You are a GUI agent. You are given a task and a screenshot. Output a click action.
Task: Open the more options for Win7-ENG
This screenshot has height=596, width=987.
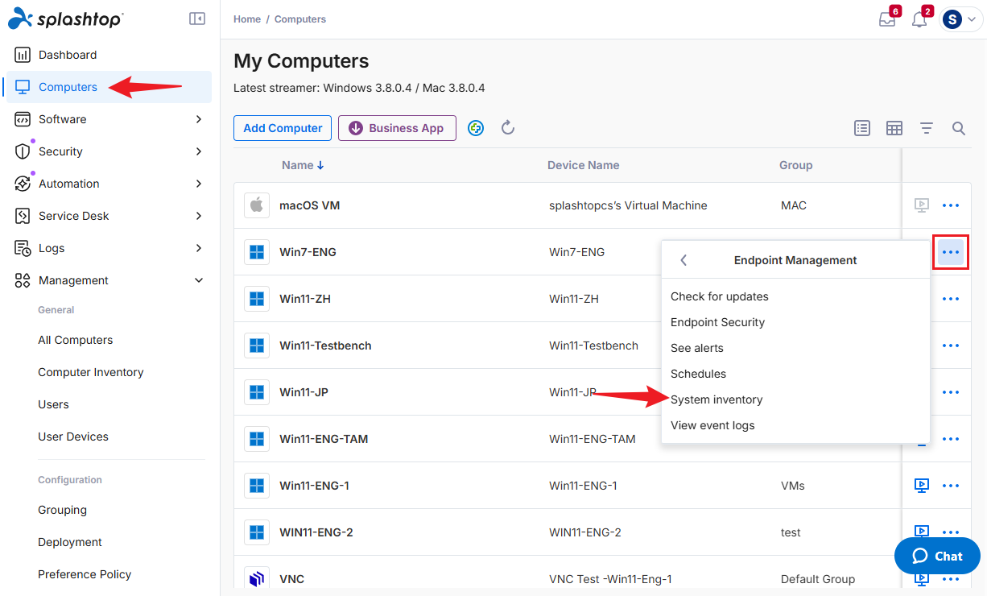coord(951,252)
